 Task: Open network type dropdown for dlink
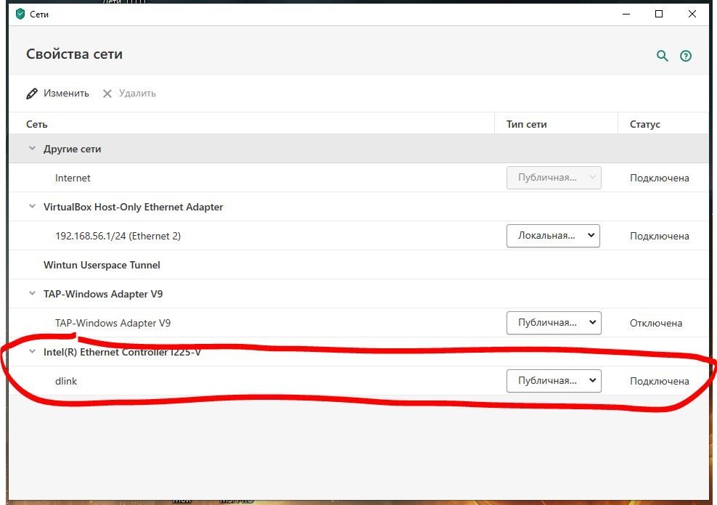(x=554, y=381)
